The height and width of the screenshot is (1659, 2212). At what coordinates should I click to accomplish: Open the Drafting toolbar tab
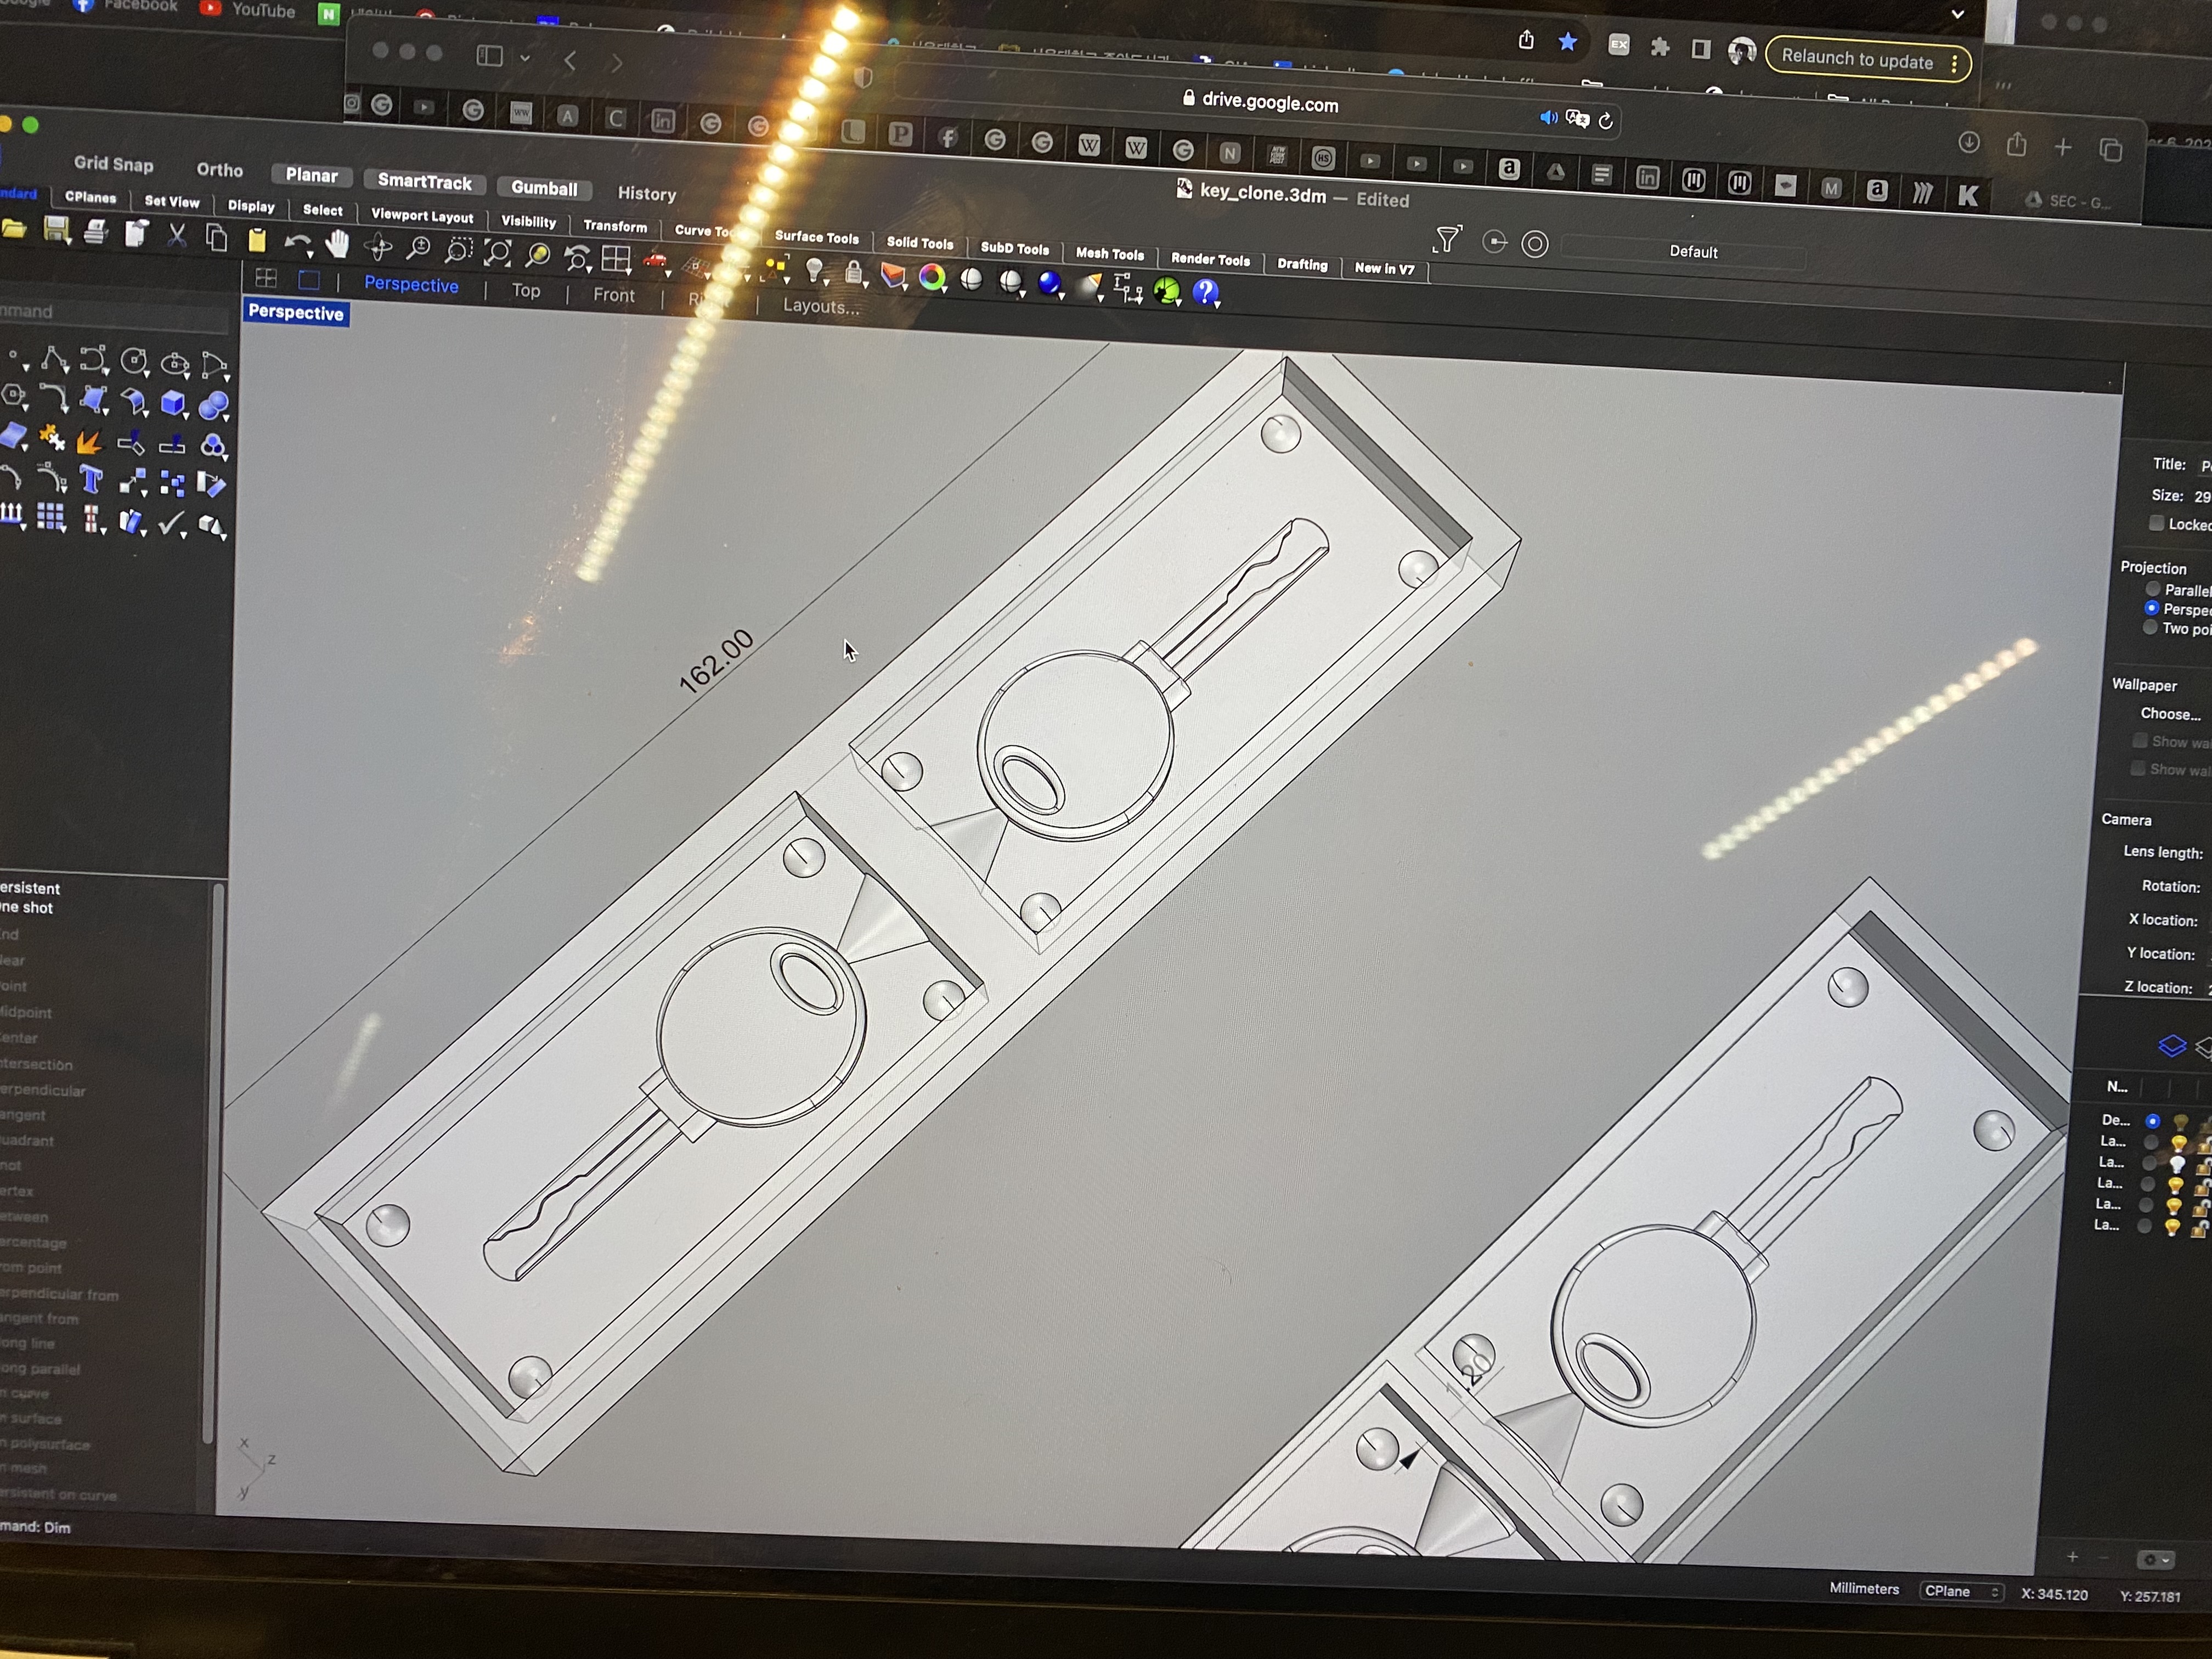click(1302, 264)
